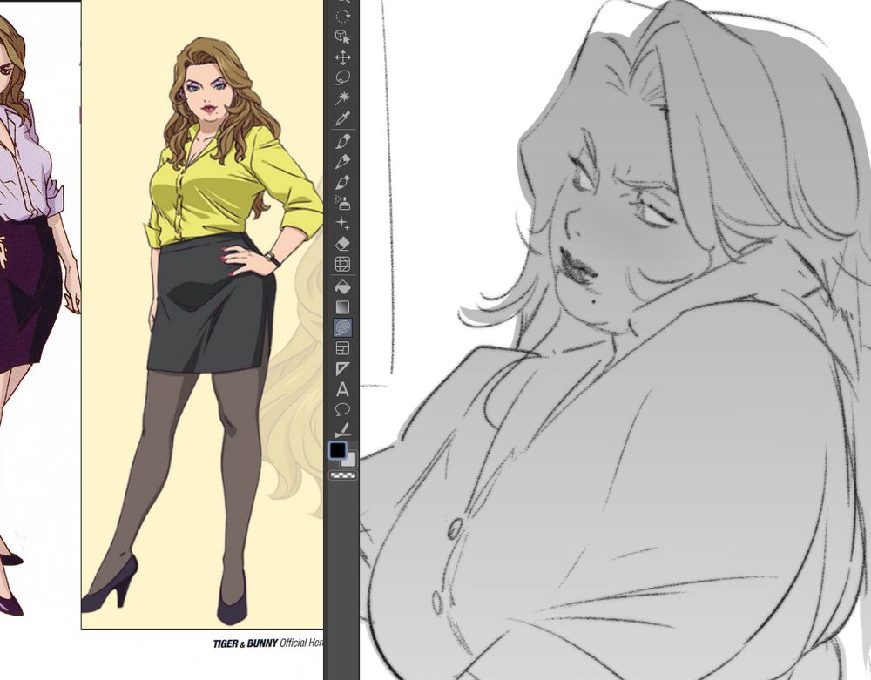
Task: Select the Frame border tool
Action: tap(342, 348)
